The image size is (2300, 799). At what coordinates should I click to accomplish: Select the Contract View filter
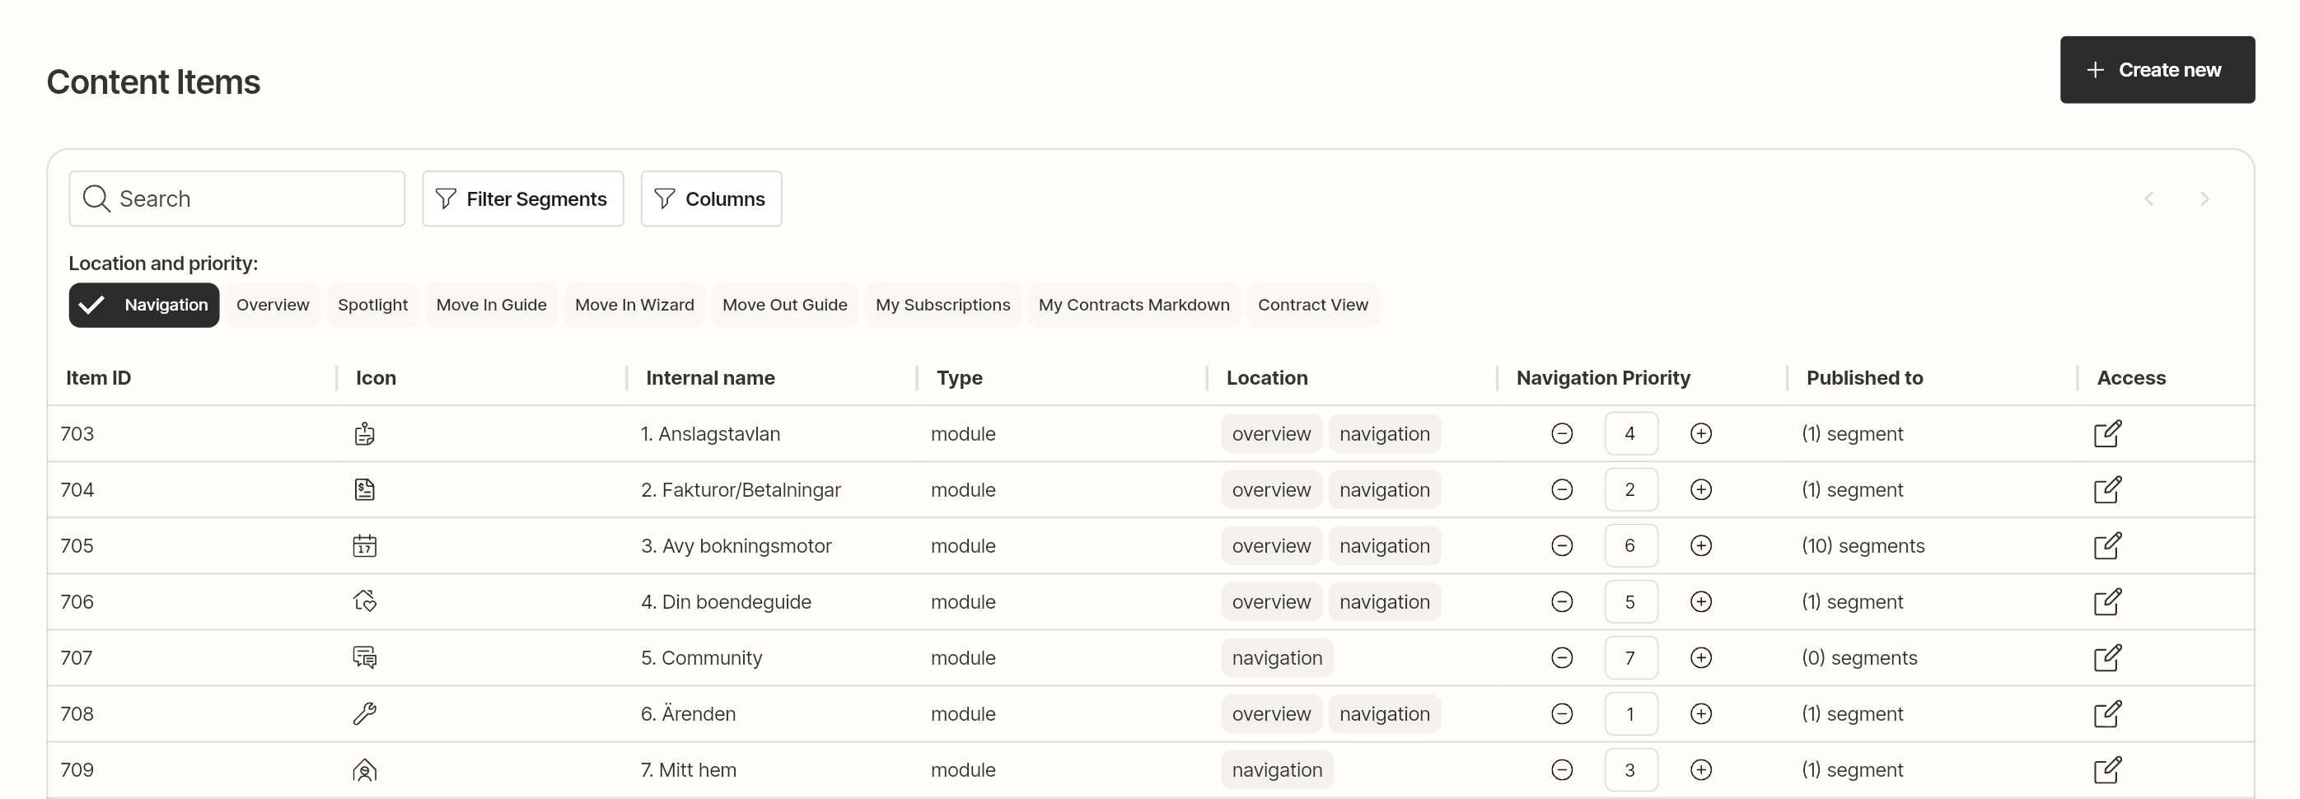coord(1312,306)
